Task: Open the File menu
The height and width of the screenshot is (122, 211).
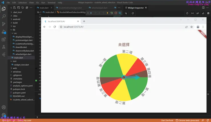Action: point(8,3)
